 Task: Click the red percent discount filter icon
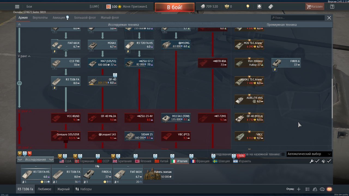click(x=29, y=154)
